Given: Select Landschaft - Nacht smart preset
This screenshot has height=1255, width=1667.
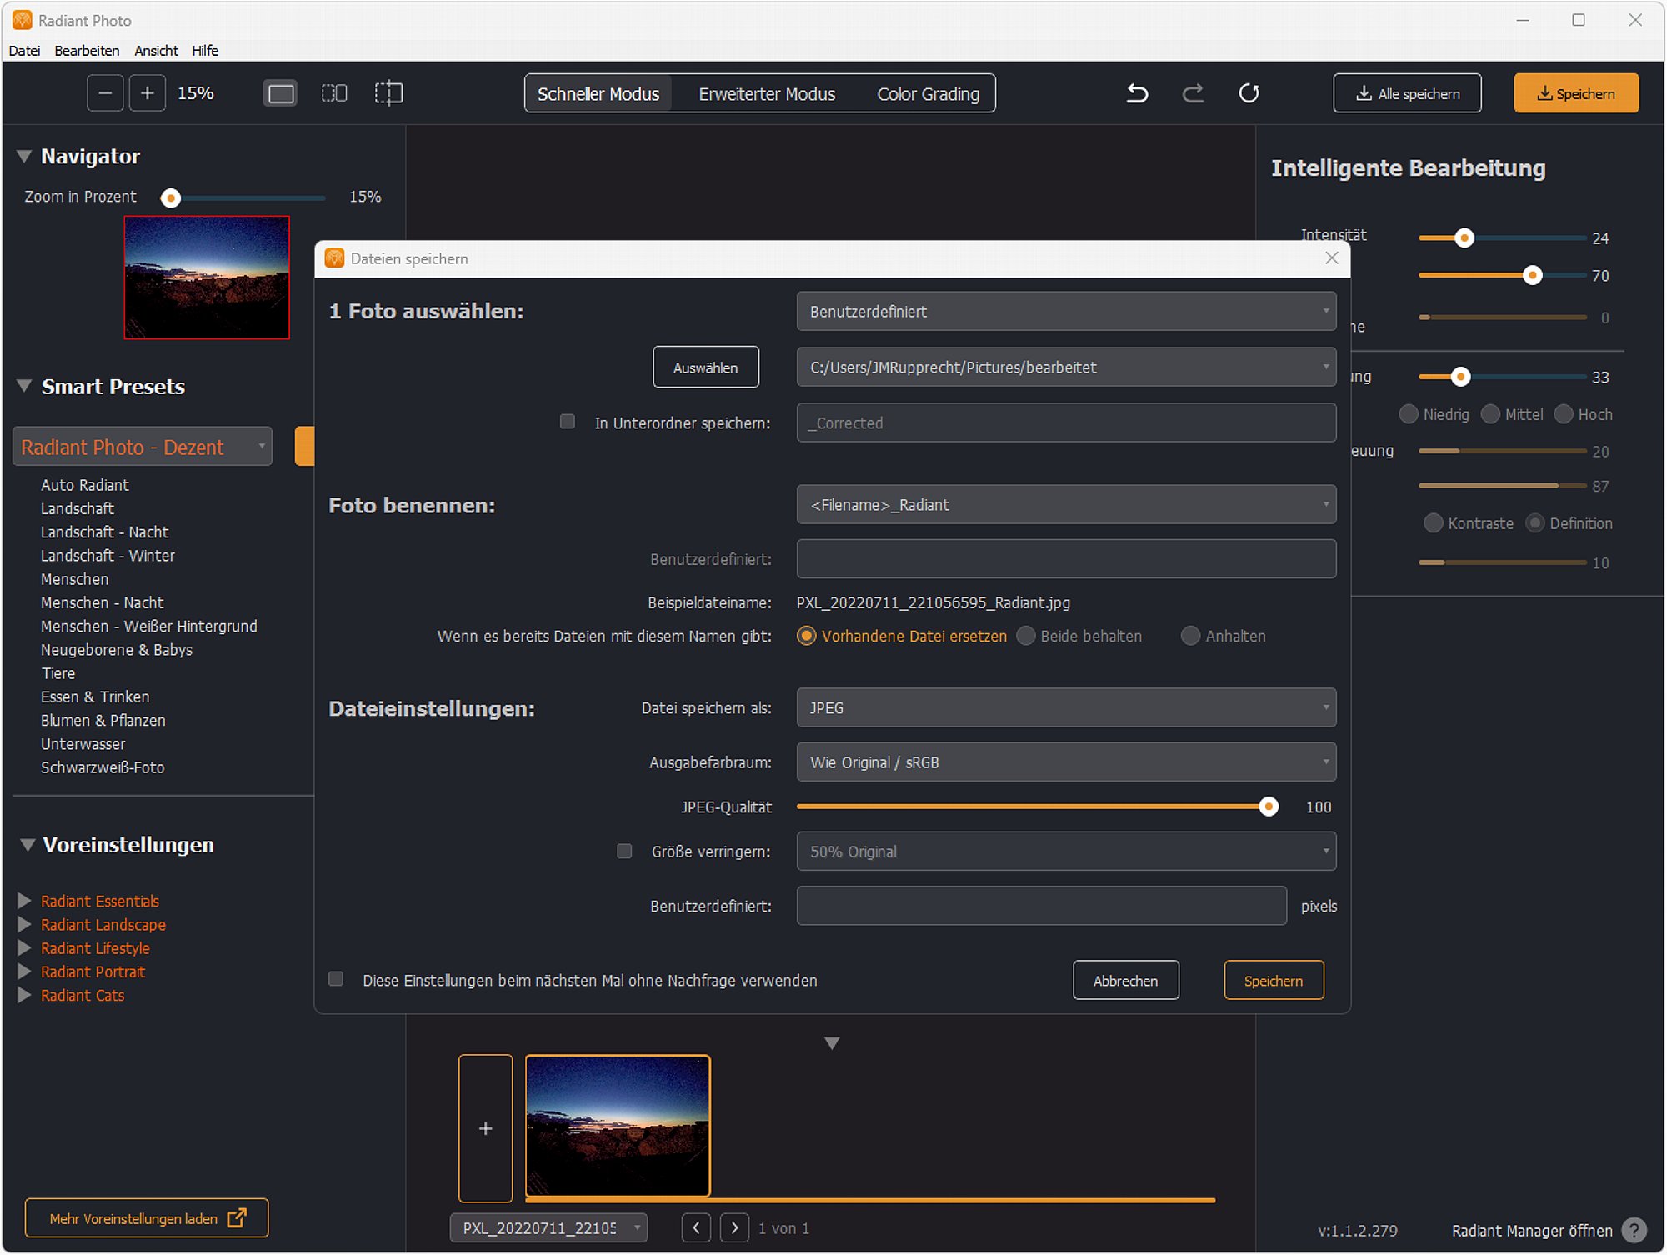Looking at the screenshot, I should click(x=104, y=532).
